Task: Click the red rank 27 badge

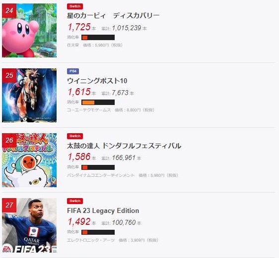Action: pos(9,206)
